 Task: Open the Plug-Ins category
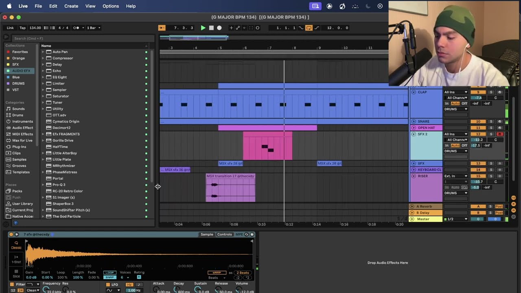tap(19, 146)
